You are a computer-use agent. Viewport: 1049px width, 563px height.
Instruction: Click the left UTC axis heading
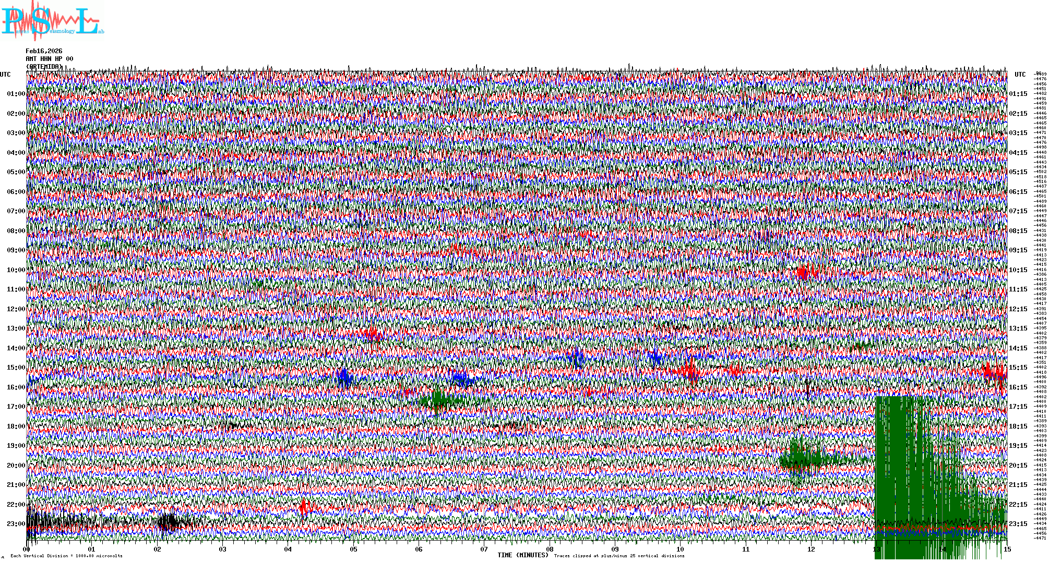tap(5, 75)
